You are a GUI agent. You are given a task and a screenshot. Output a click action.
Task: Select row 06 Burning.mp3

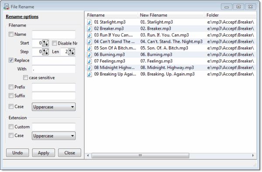click(171, 55)
